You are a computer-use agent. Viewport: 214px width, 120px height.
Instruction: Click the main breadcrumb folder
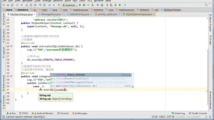click(x=43, y=10)
